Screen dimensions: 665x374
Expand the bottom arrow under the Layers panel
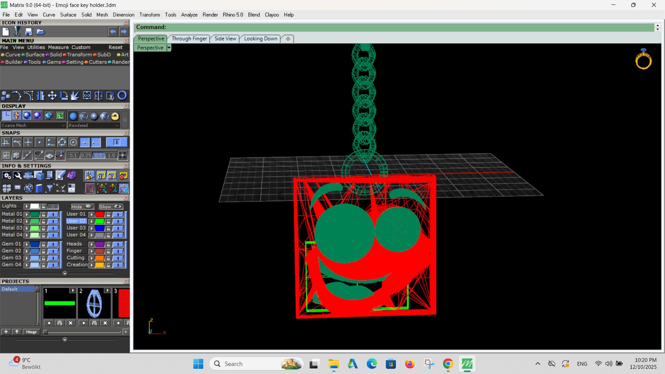(65, 274)
